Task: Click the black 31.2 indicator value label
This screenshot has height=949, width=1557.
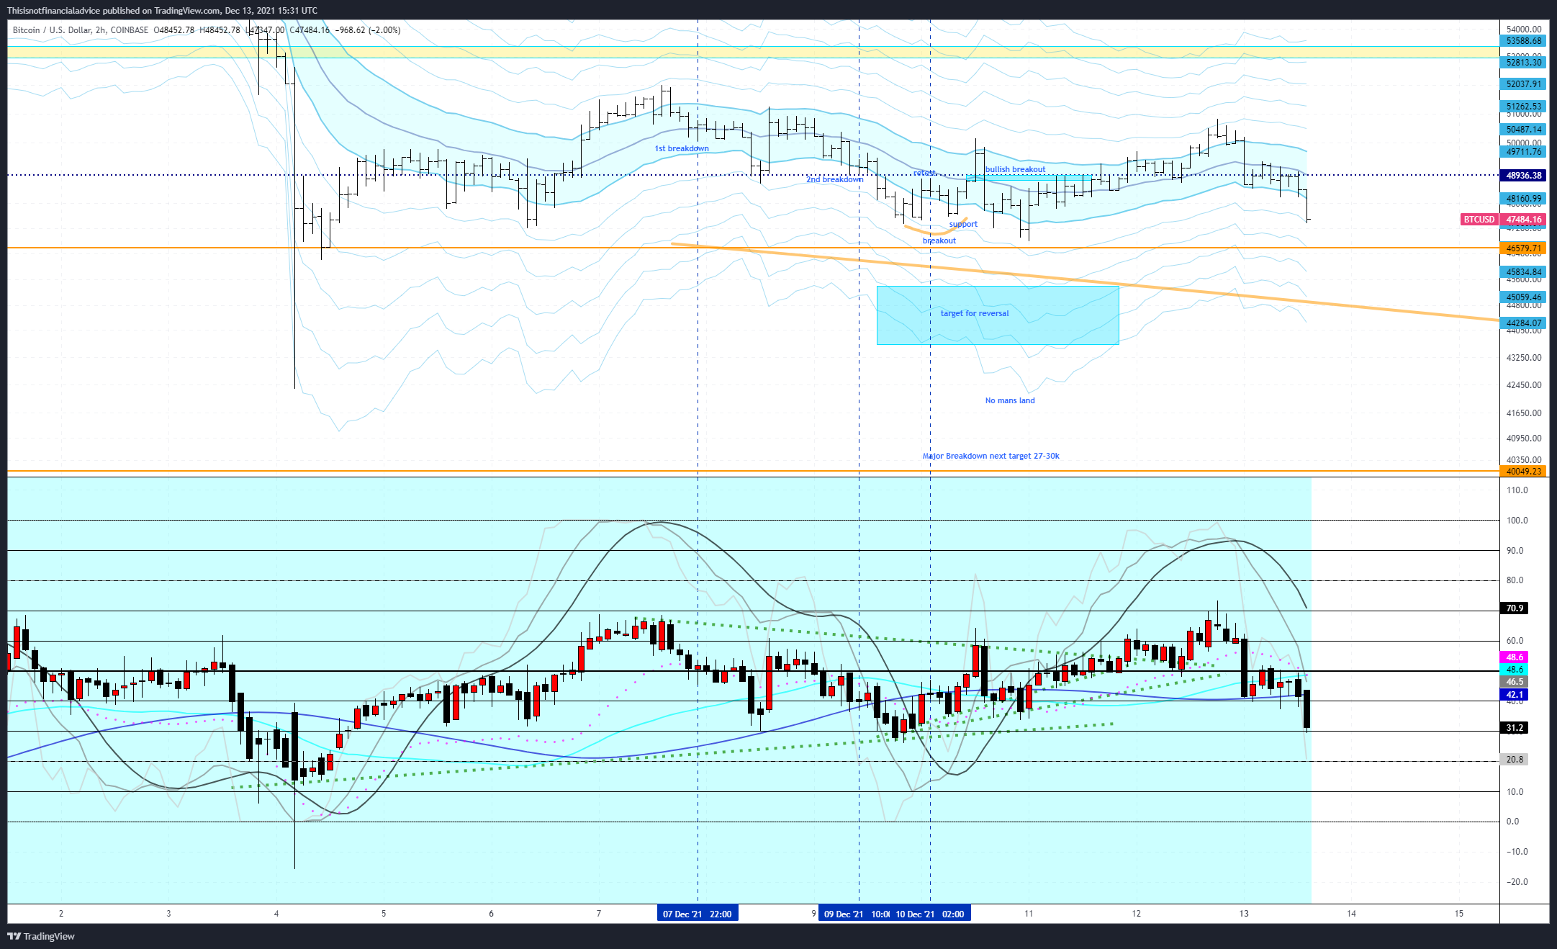Action: 1515,728
